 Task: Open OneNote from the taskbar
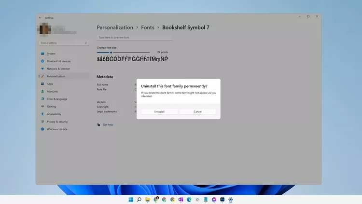(x=181, y=200)
